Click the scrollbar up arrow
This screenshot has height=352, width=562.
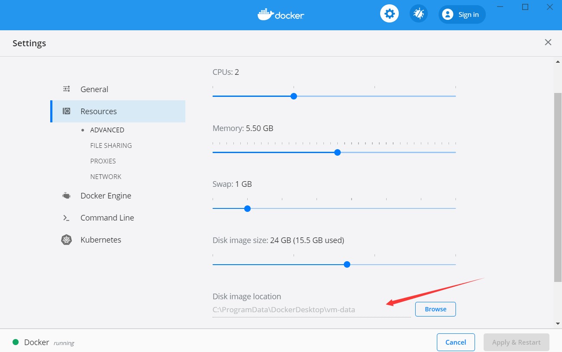click(558, 62)
